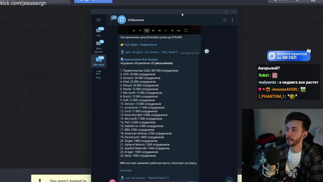Viewport: 323px width, 182px height.
Task: Click the bitcoin price fell to $74,000 line
Action: 151,37
